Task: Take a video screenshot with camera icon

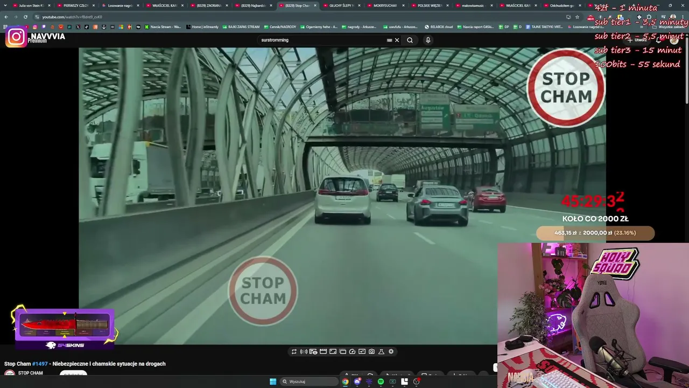Action: click(371, 351)
